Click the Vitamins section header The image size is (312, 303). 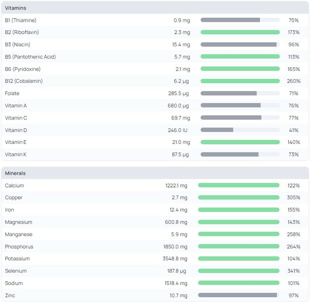(16, 8)
